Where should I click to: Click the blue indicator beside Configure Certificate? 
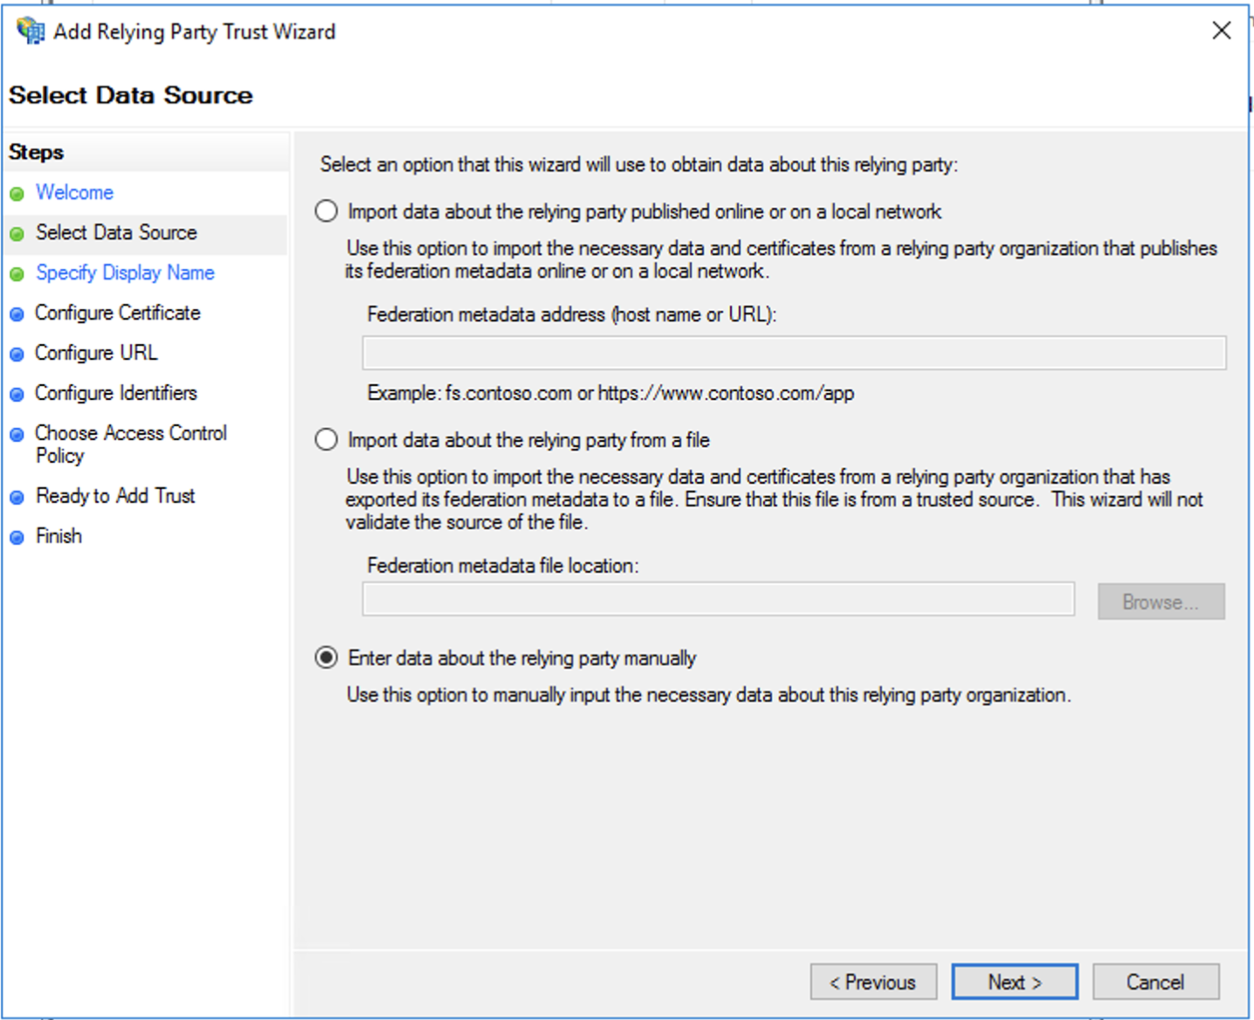[18, 314]
